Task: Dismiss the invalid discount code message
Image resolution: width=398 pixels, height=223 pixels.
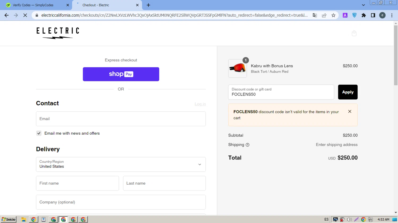Action: [350, 111]
